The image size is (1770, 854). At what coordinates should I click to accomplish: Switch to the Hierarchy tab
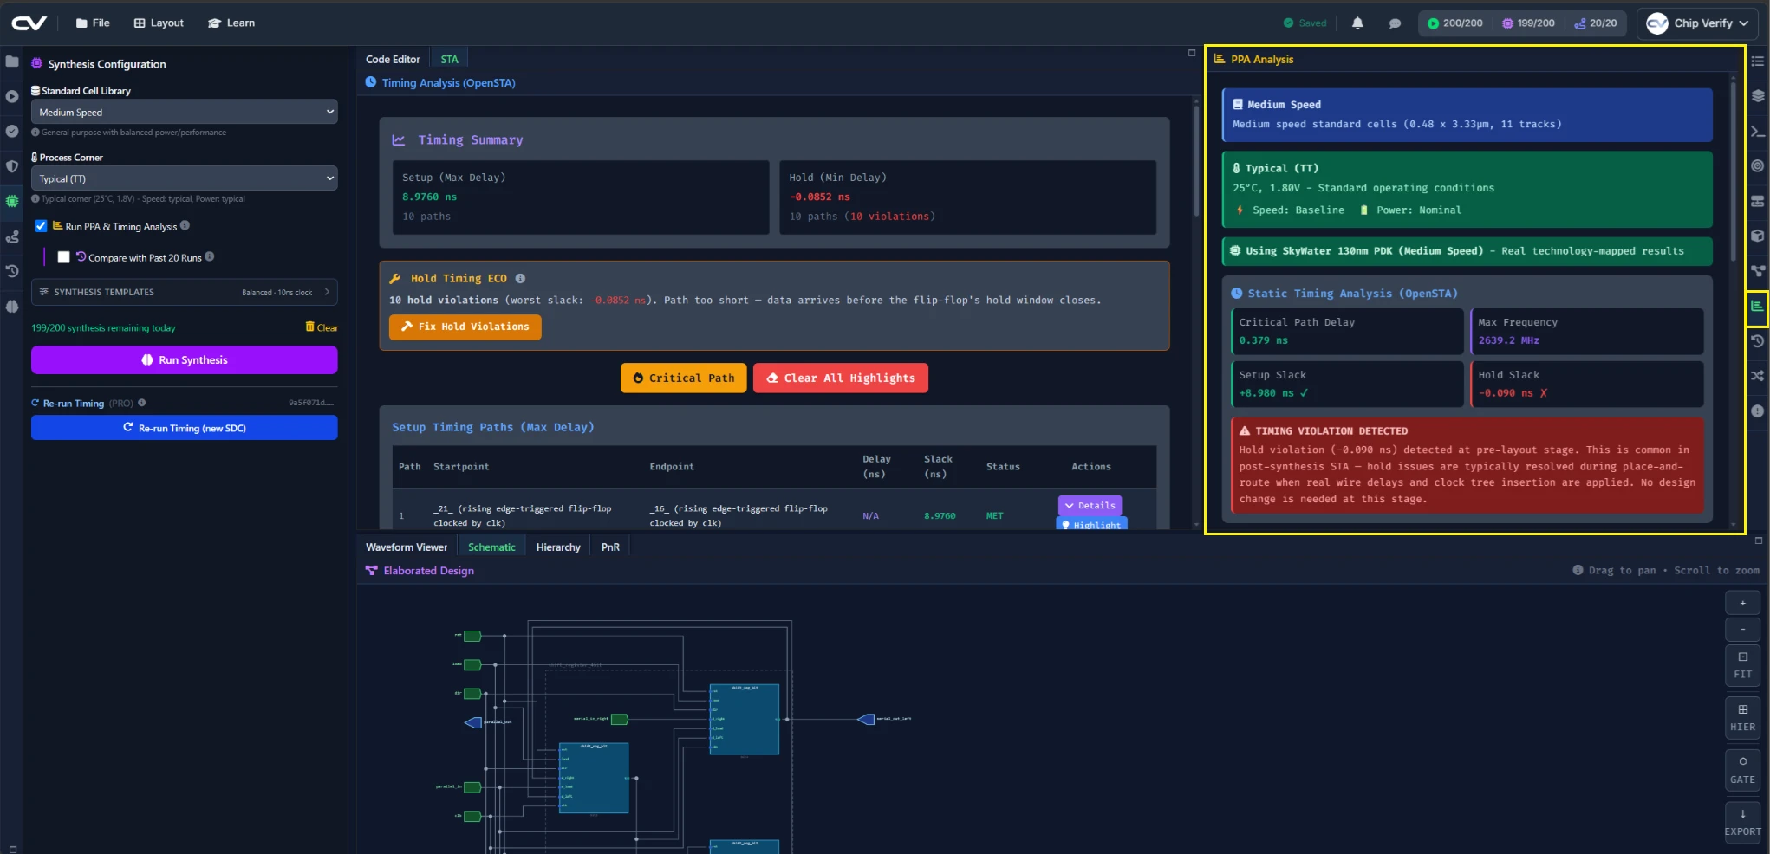click(x=558, y=547)
